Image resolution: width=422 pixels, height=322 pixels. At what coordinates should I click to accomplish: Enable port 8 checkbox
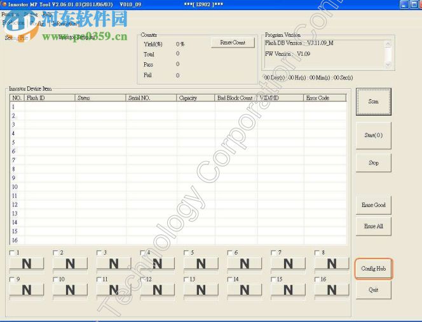[x=317, y=253]
